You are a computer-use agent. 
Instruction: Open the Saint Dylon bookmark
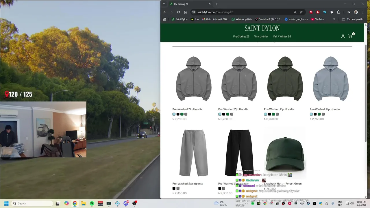coord(179,19)
